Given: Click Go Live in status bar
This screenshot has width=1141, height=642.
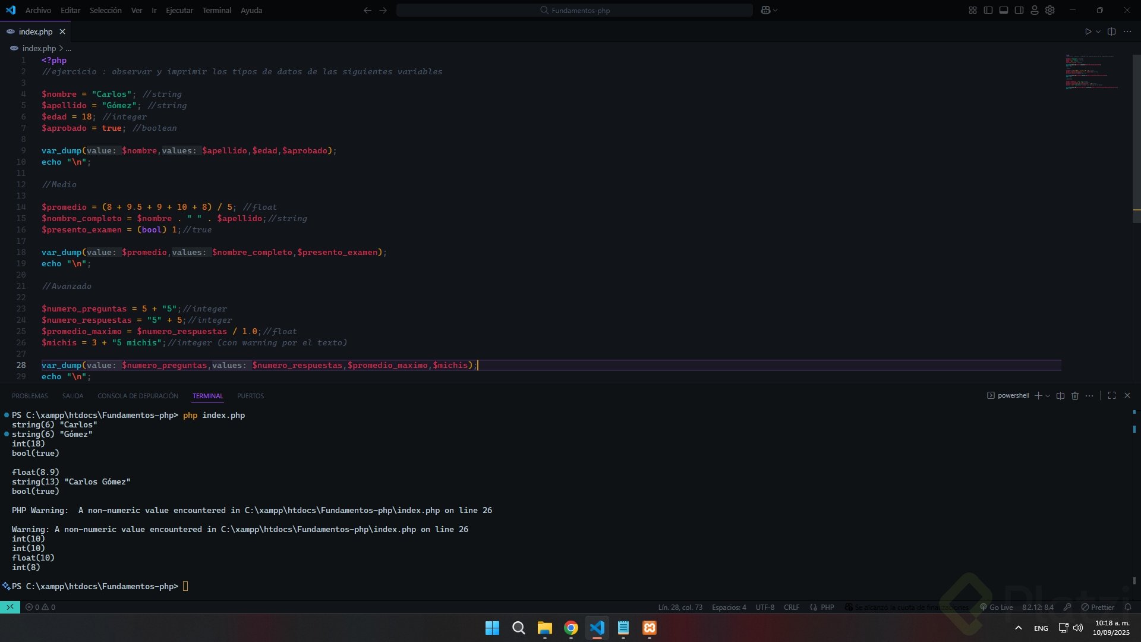Looking at the screenshot, I should coord(997,607).
